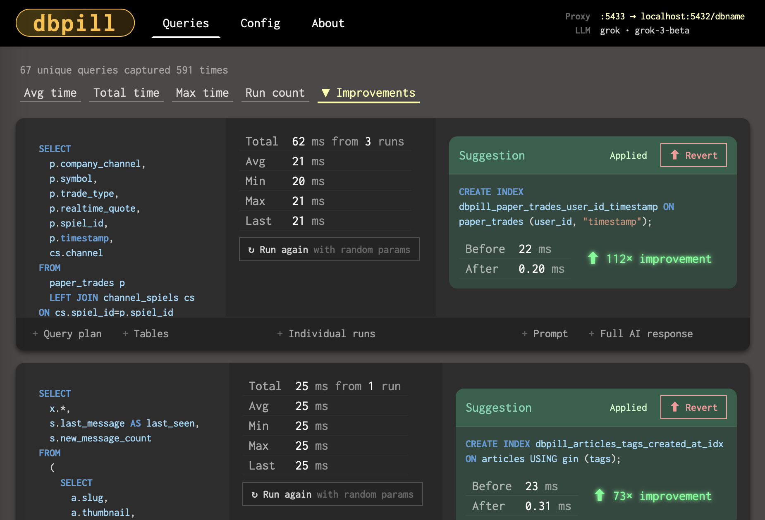Click the CREATE INDEX articles gin statement
The image size is (765, 520).
pos(595,451)
